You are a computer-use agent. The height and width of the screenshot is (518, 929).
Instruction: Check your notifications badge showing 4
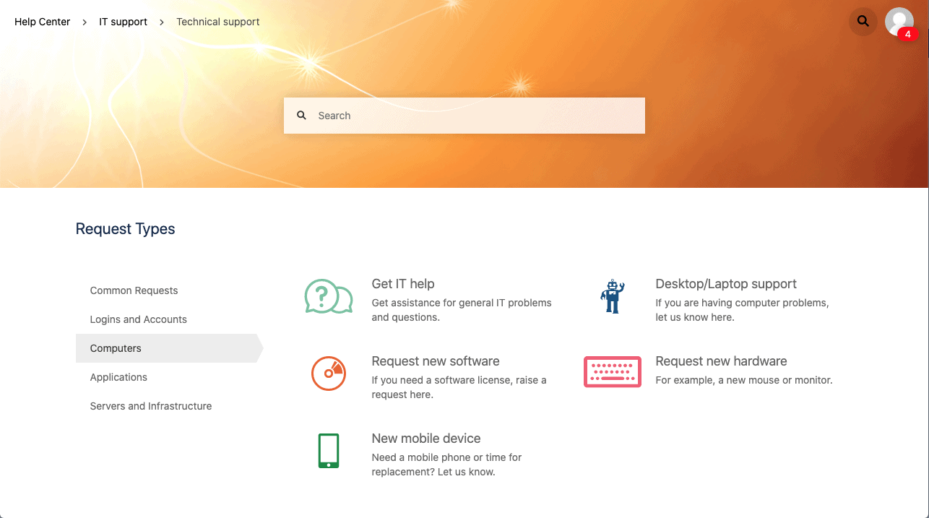pyautogui.click(x=908, y=33)
